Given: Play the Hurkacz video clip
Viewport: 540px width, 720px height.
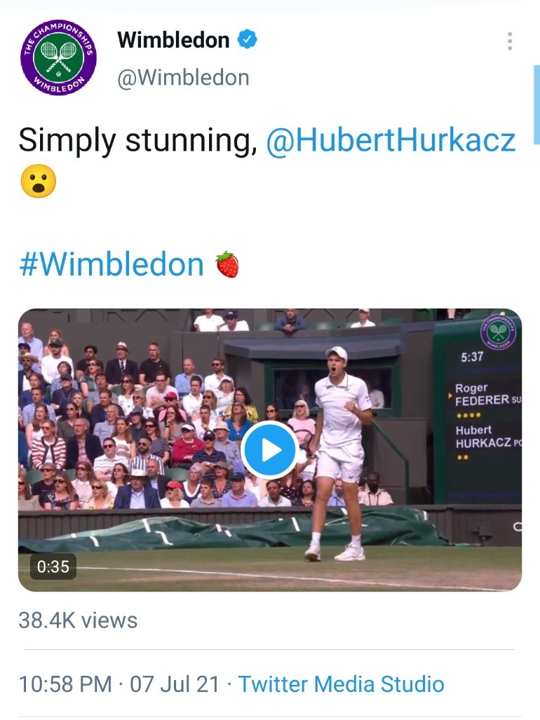Looking at the screenshot, I should coord(270,450).
